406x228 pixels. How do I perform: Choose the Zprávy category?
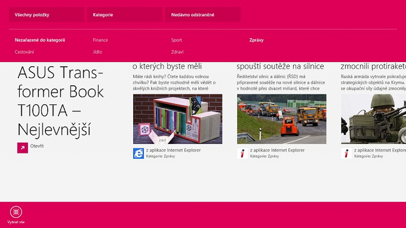point(257,40)
